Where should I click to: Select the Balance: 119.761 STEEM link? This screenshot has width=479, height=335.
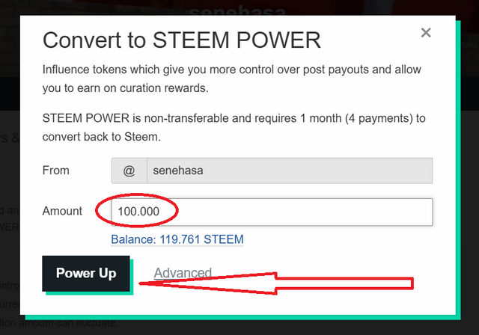[177, 239]
